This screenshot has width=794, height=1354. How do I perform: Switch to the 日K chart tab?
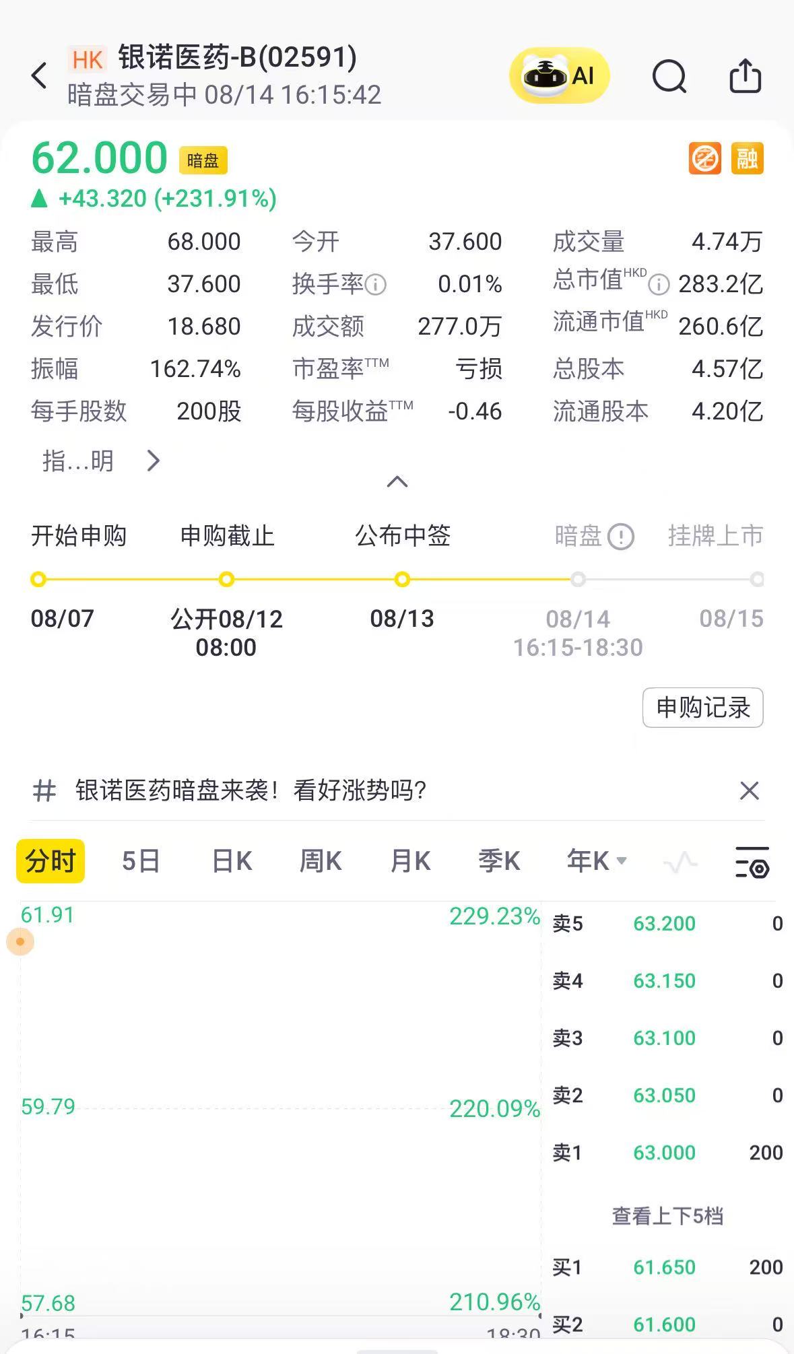[x=232, y=861]
